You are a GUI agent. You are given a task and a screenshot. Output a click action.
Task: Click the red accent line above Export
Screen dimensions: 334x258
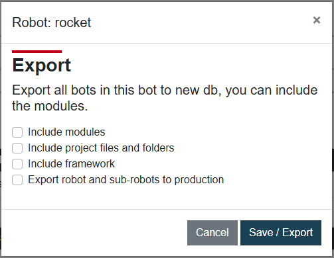(x=37, y=52)
